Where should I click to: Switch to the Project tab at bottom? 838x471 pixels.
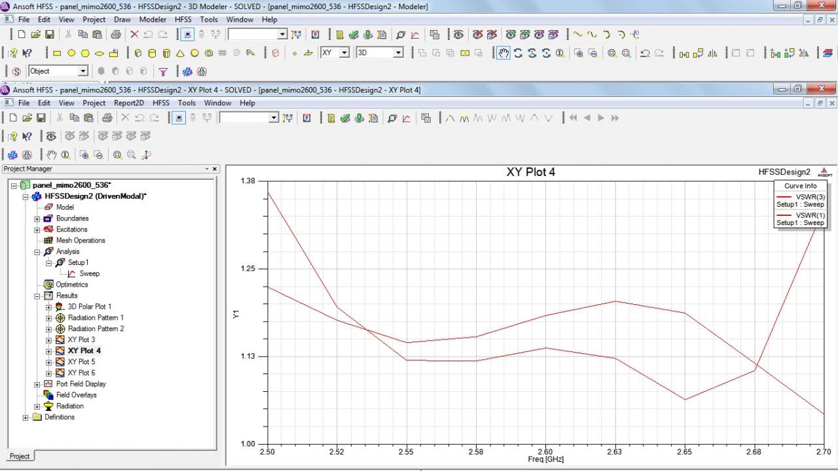20,456
